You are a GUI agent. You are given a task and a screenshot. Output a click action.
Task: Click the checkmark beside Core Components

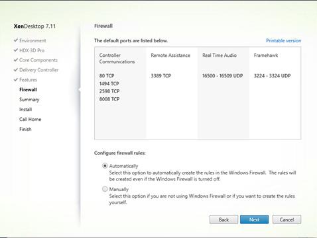tap(16, 60)
